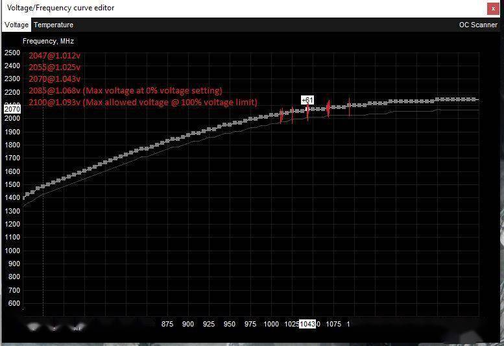The height and width of the screenshot is (346, 504).
Task: Click the +61 offset tooltip label
Action: (x=307, y=100)
